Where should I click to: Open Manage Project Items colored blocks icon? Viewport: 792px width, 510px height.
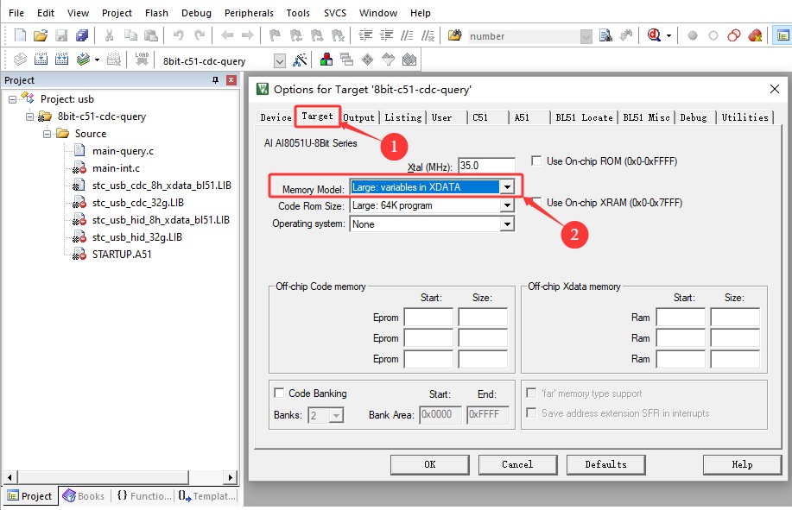(327, 60)
